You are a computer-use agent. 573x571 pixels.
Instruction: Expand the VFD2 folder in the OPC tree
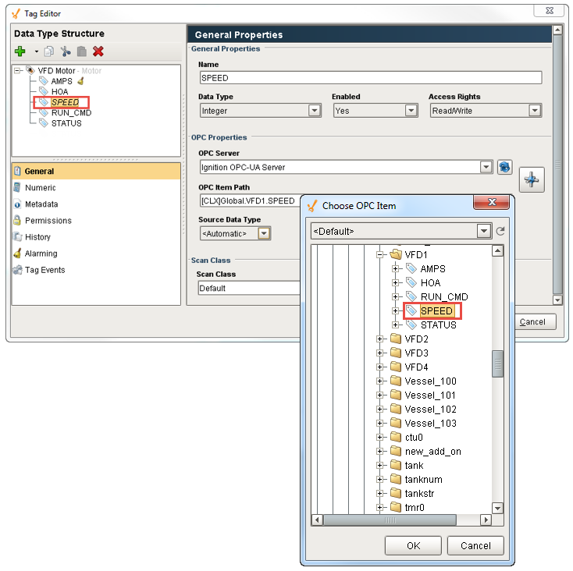pyautogui.click(x=381, y=339)
